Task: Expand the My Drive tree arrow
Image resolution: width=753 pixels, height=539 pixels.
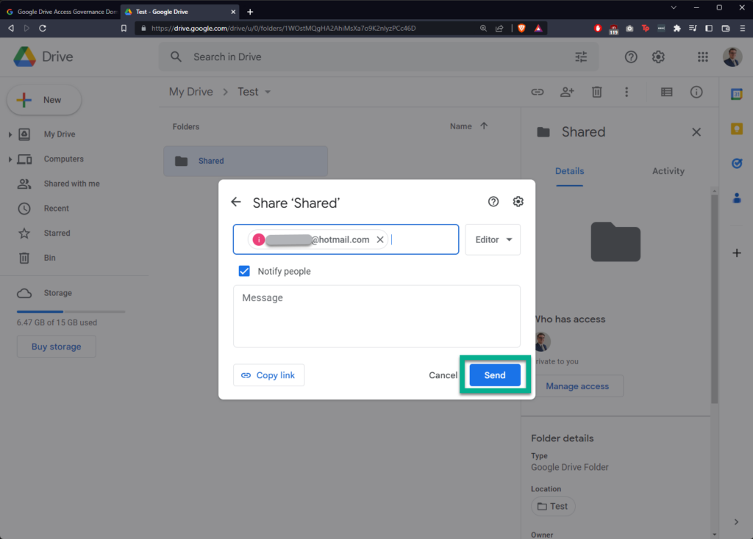Action: click(x=10, y=134)
